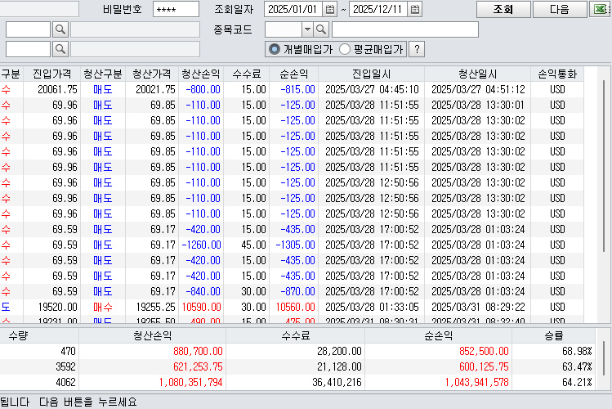Sort by 청산가격 column header
The height and width of the screenshot is (409, 612).
tap(152, 74)
